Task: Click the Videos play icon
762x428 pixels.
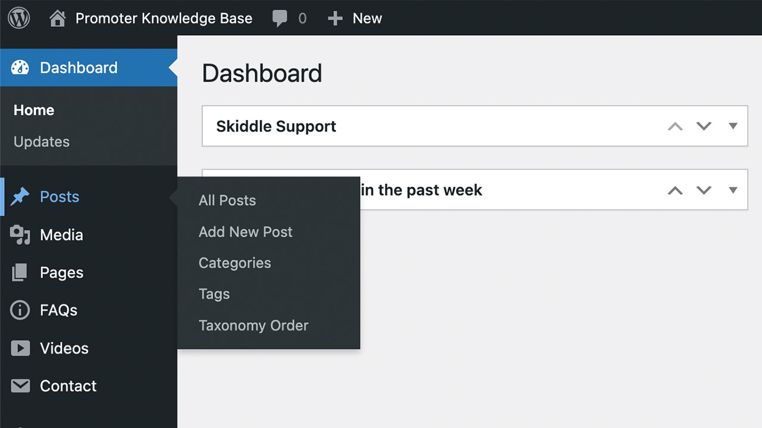Action: click(x=20, y=348)
